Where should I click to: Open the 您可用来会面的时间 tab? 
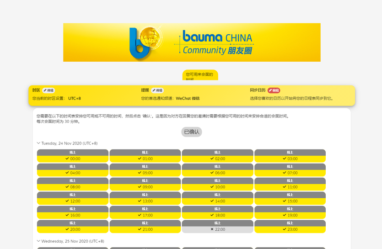(x=200, y=75)
